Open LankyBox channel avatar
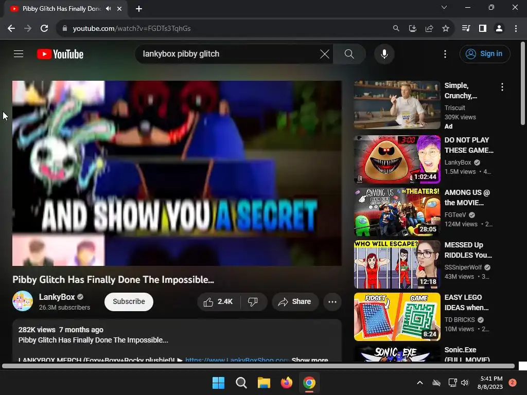This screenshot has height=395, width=527. [23, 301]
